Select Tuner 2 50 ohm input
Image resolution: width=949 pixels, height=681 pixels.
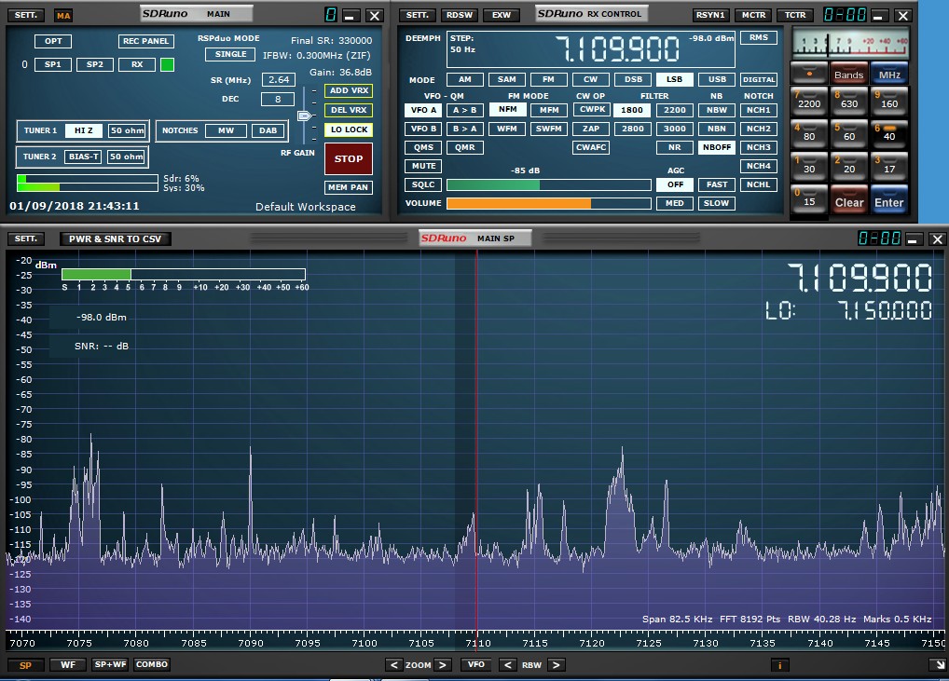[126, 157]
